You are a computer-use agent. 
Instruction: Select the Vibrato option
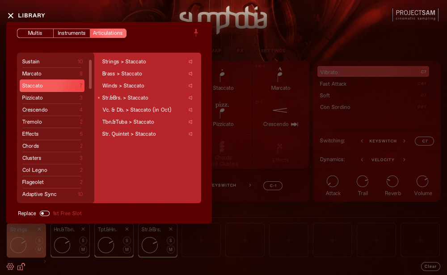373,72
